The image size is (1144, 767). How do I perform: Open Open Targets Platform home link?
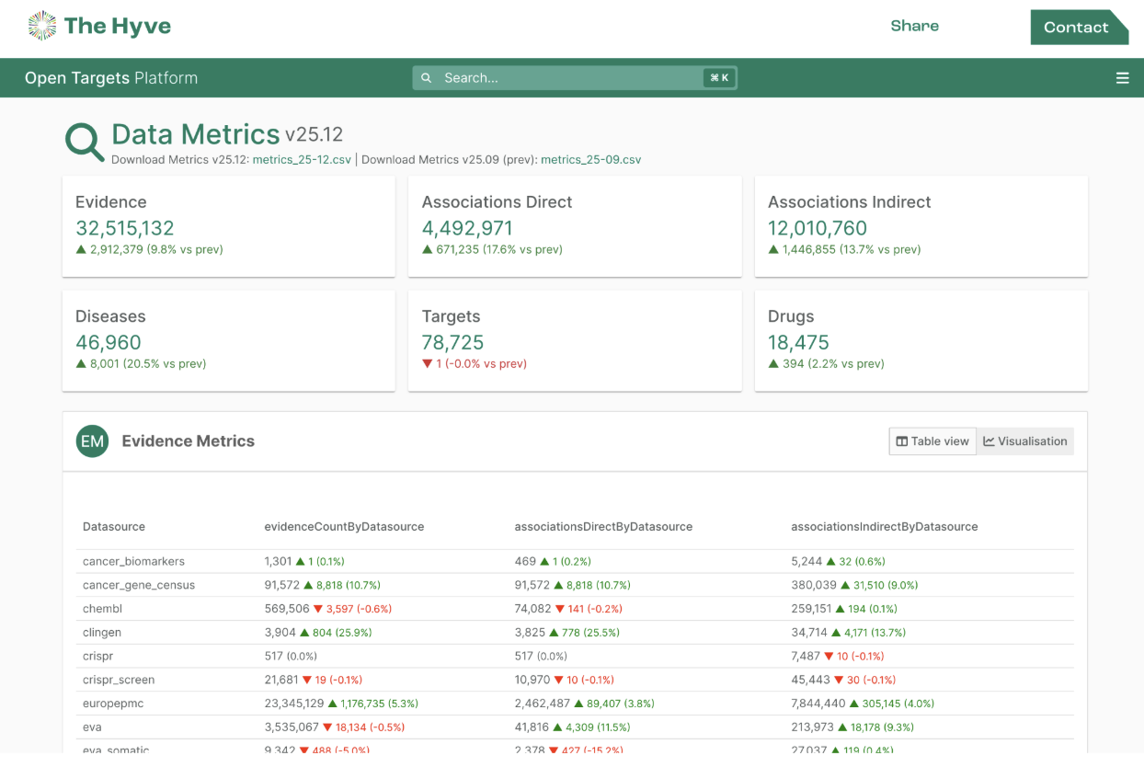[x=111, y=78]
